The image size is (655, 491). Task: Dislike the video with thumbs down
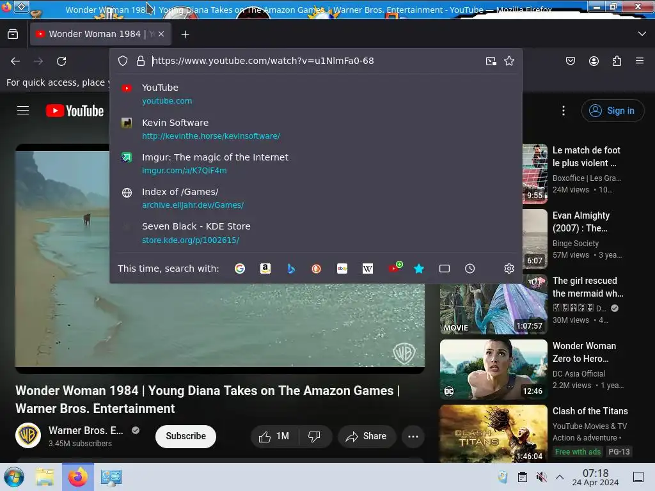[314, 436]
